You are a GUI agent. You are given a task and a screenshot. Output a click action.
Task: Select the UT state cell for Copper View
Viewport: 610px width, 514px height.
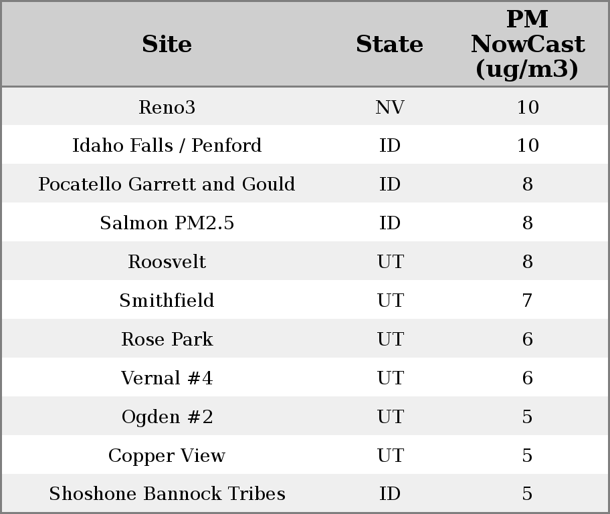pyautogui.click(x=389, y=456)
